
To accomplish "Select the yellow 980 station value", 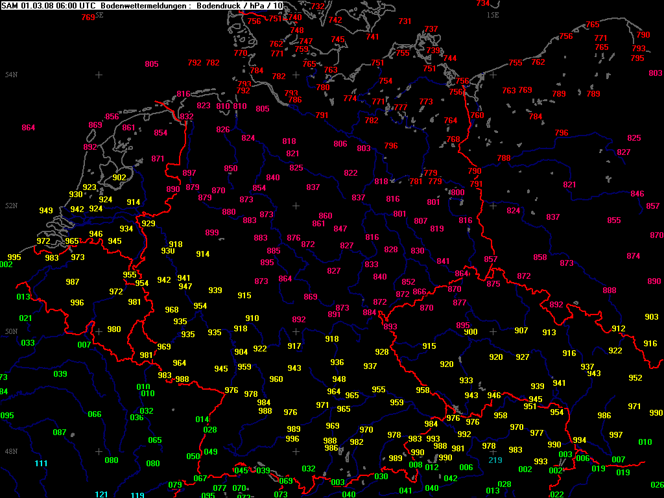I will (x=114, y=329).
